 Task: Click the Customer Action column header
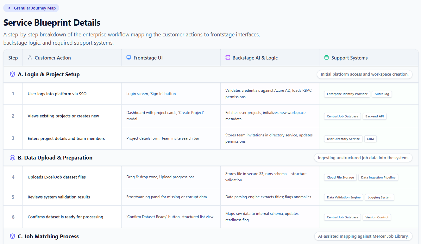(72, 58)
